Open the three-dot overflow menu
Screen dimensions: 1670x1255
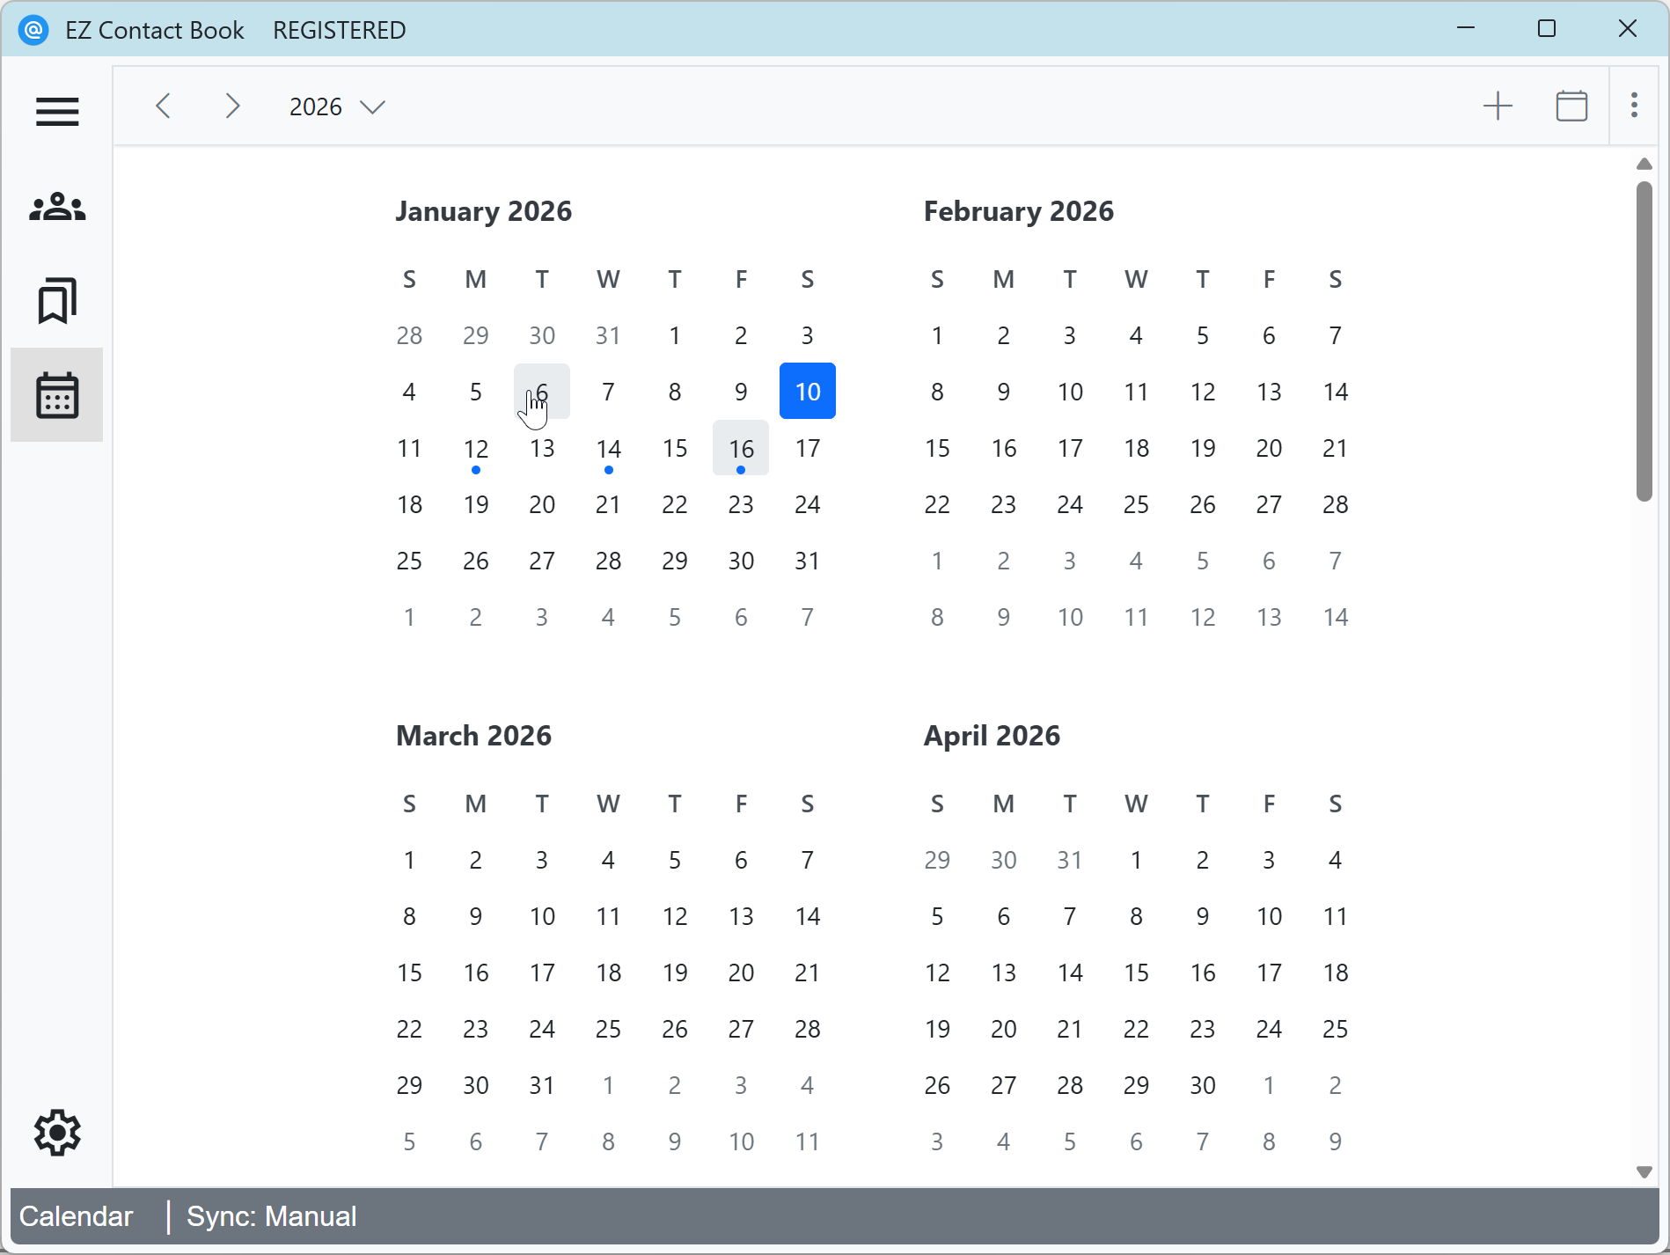[x=1634, y=106]
